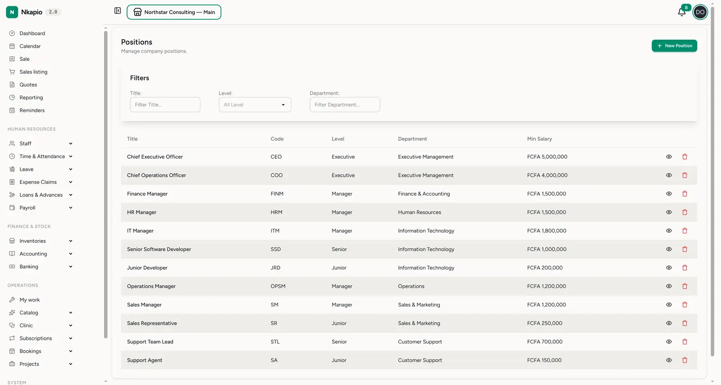
Task: Click the sidebar vertical scrollbar
Action: pyautogui.click(x=105, y=184)
